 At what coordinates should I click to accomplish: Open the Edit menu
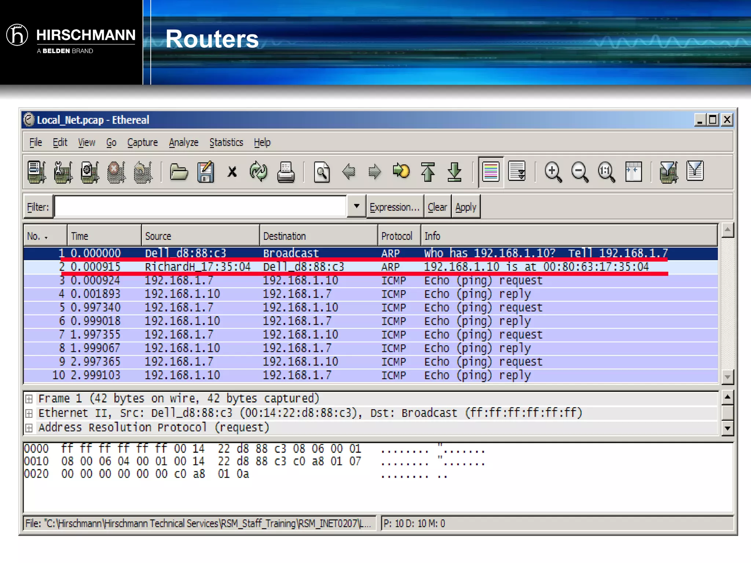click(x=60, y=142)
